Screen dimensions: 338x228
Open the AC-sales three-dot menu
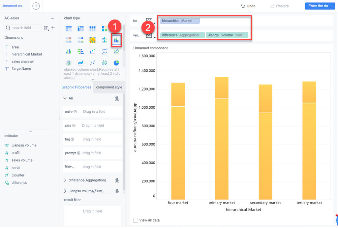(x=53, y=18)
